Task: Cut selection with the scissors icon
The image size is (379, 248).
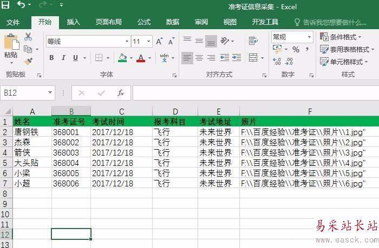Action: (x=28, y=37)
